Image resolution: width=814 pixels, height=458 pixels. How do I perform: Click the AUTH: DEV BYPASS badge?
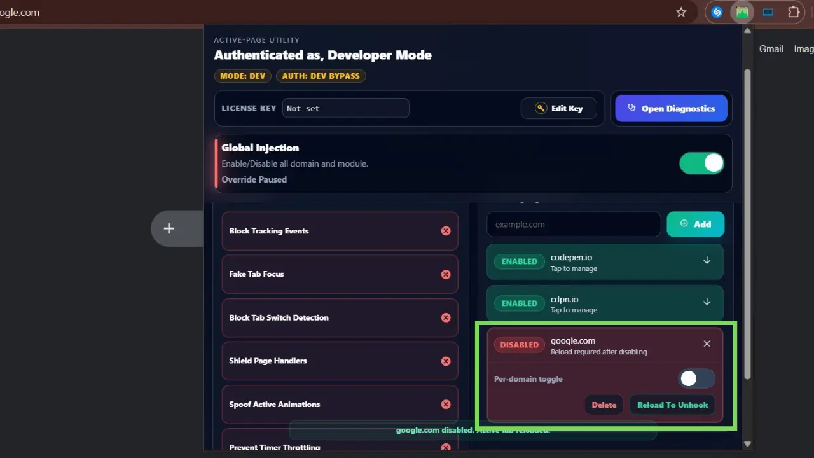[321, 76]
